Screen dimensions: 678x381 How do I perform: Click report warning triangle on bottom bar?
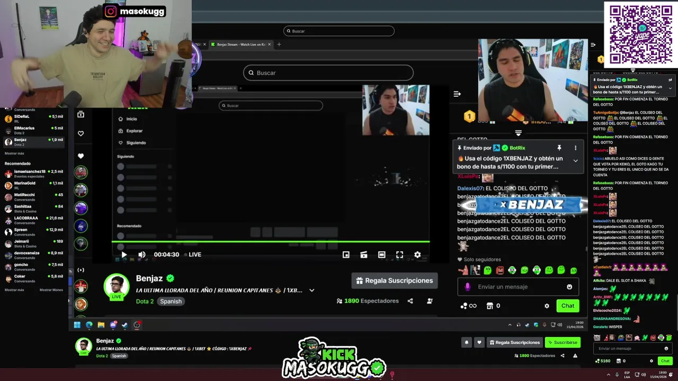point(575,356)
